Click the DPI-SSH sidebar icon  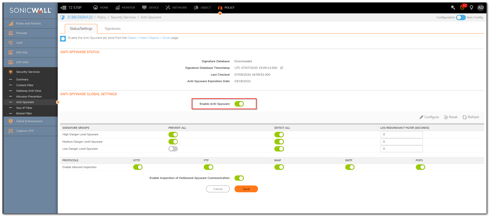click(11, 62)
